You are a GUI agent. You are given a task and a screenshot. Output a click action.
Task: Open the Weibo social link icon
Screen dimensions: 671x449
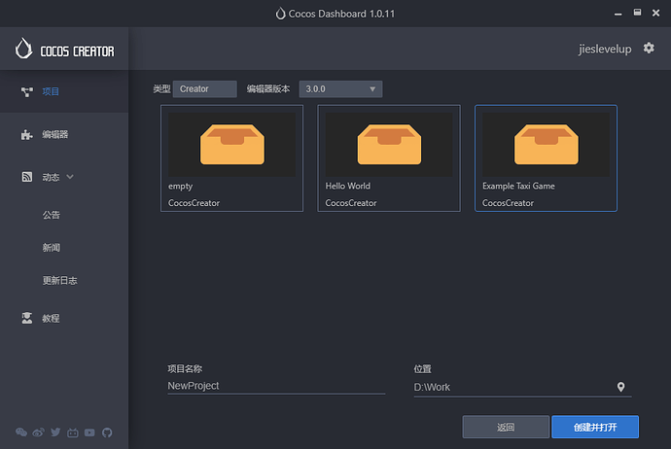click(x=38, y=432)
